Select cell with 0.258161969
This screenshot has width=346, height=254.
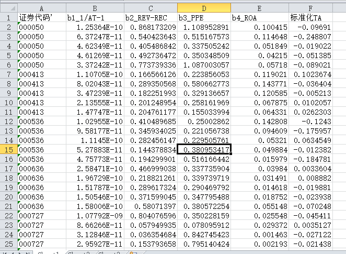(x=204, y=103)
